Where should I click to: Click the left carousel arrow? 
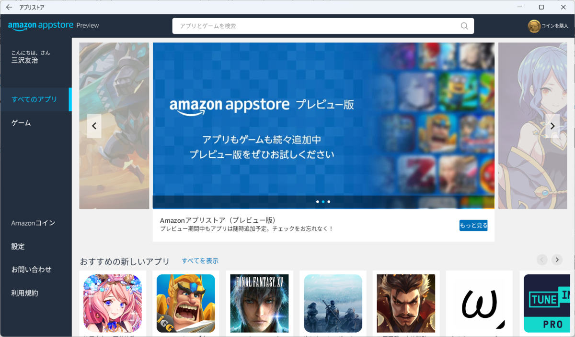click(x=94, y=126)
